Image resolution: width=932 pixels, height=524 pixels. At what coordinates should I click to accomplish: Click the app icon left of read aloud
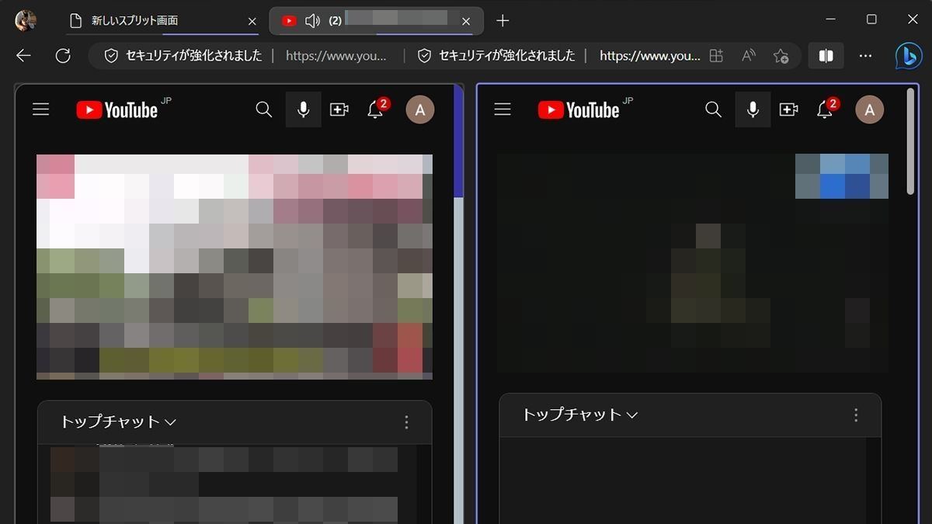tap(716, 56)
